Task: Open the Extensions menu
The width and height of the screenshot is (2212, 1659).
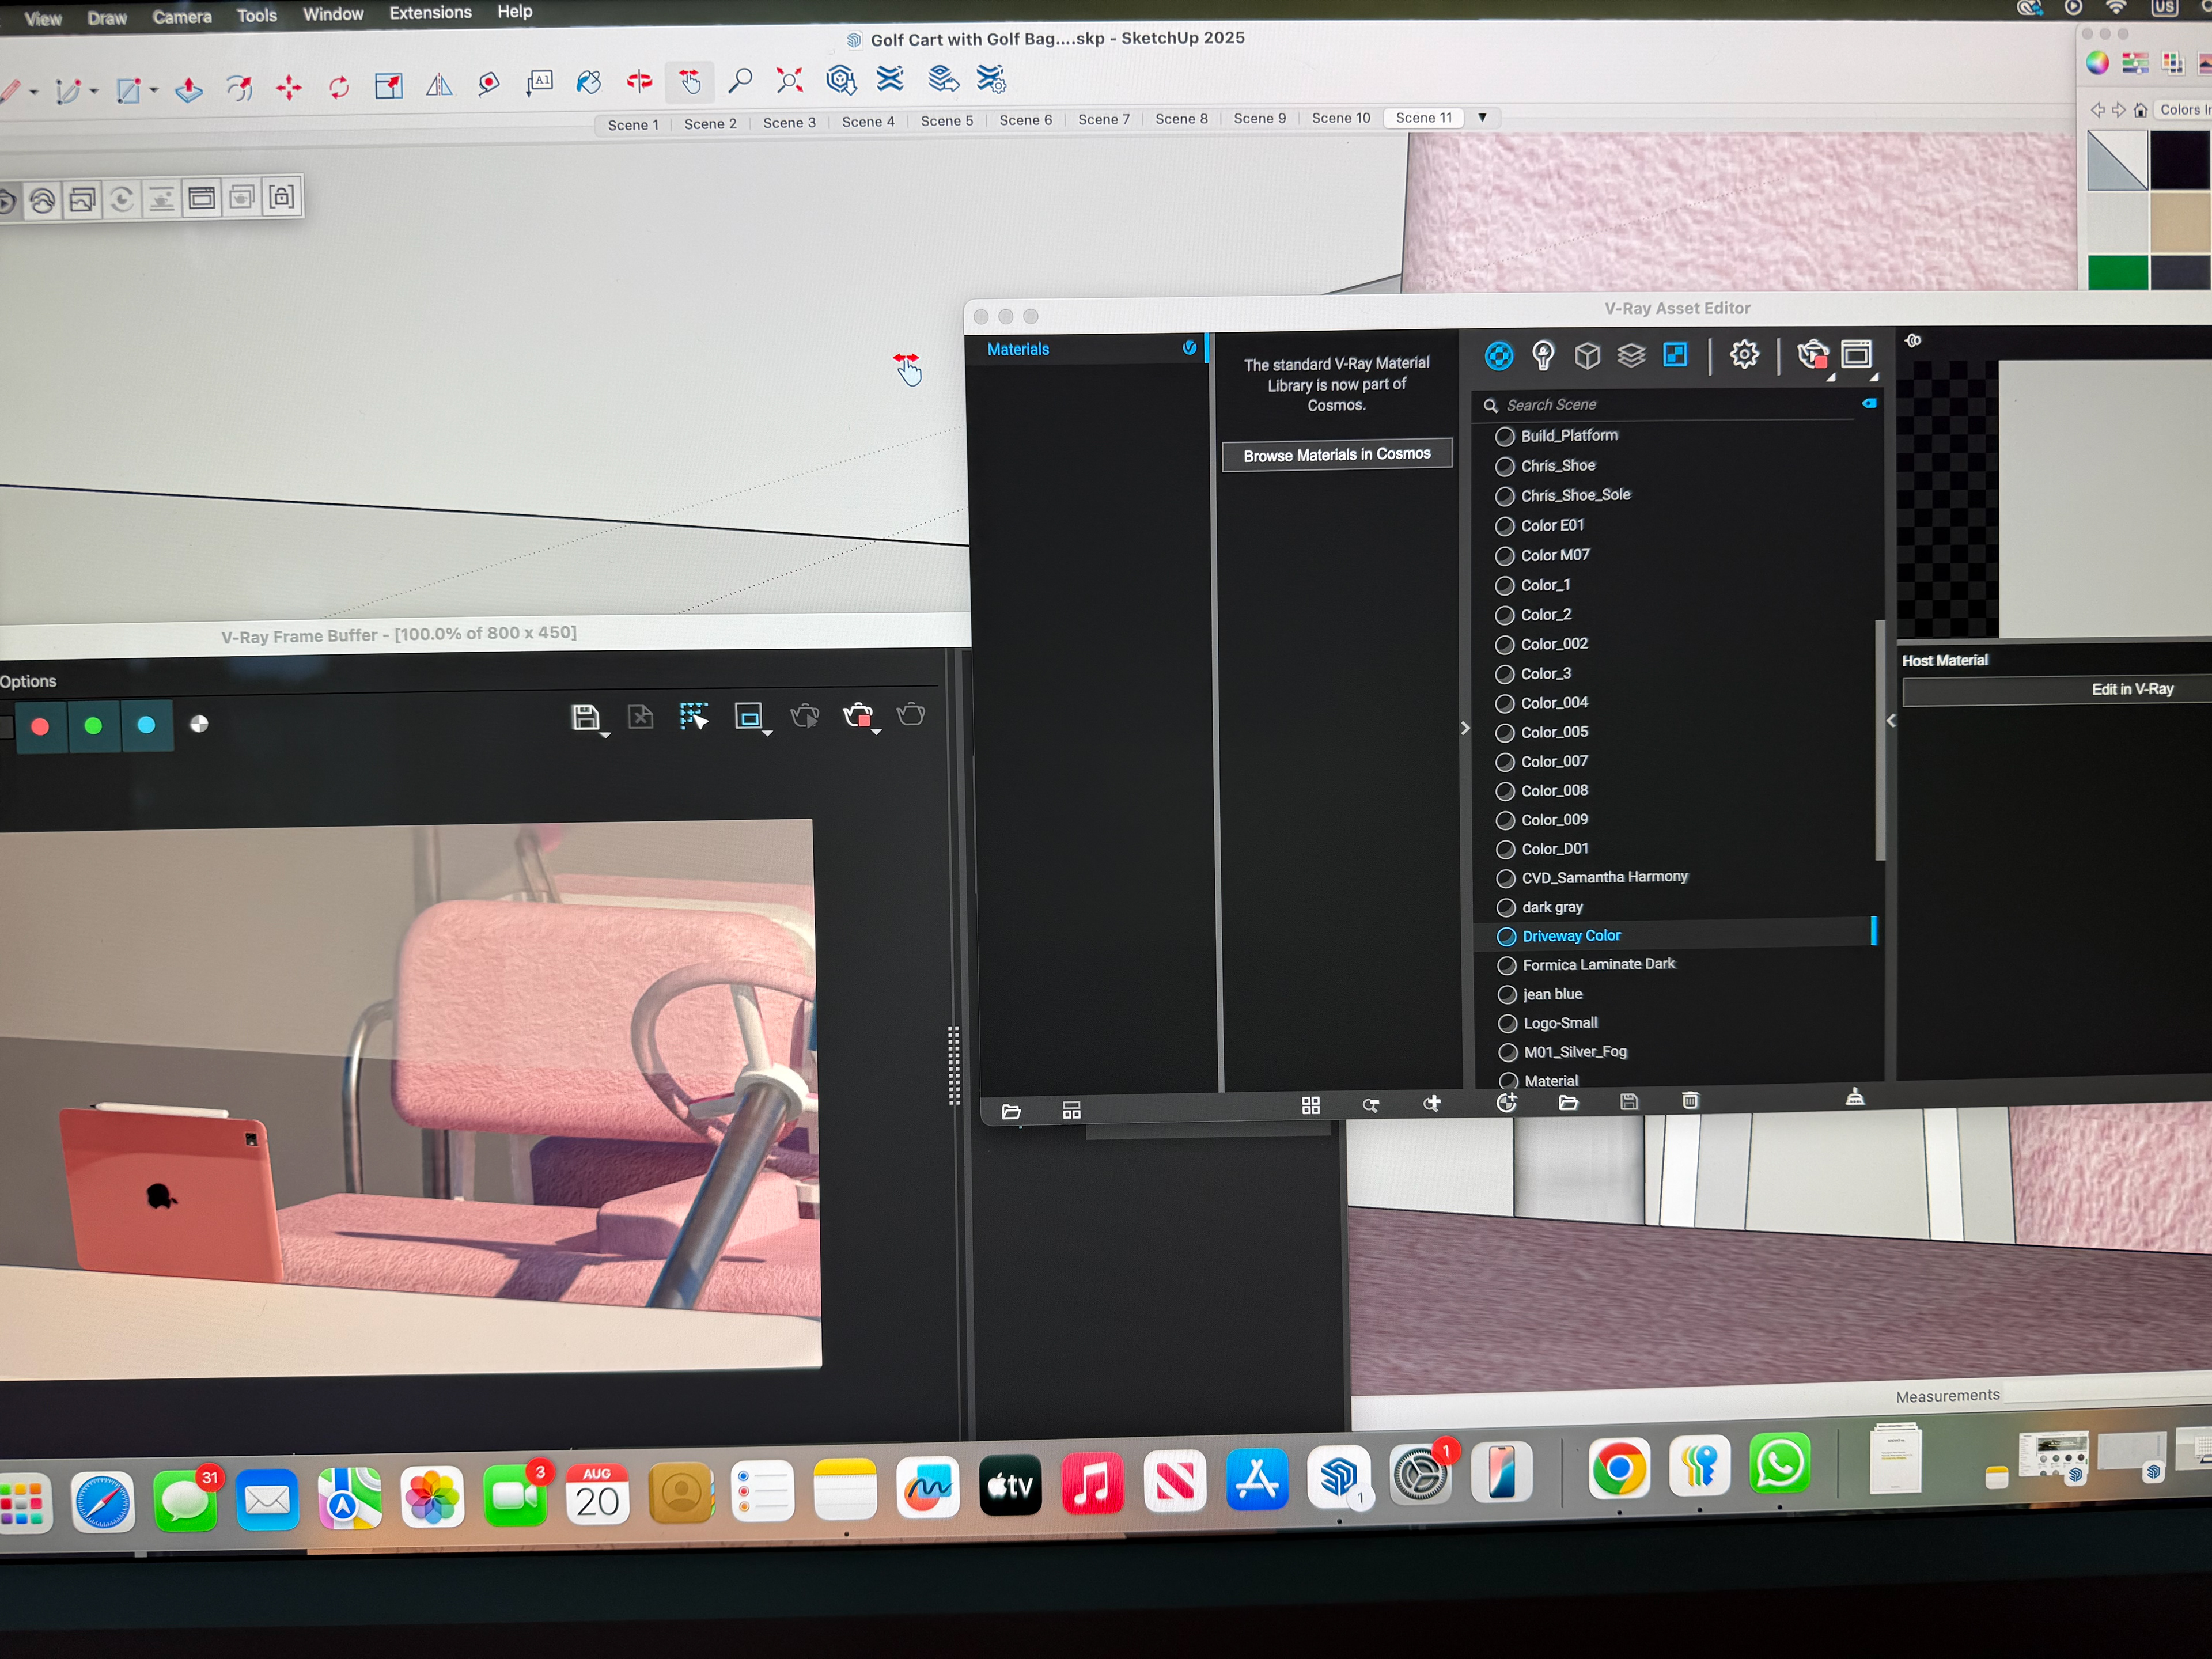Action: click(x=430, y=13)
